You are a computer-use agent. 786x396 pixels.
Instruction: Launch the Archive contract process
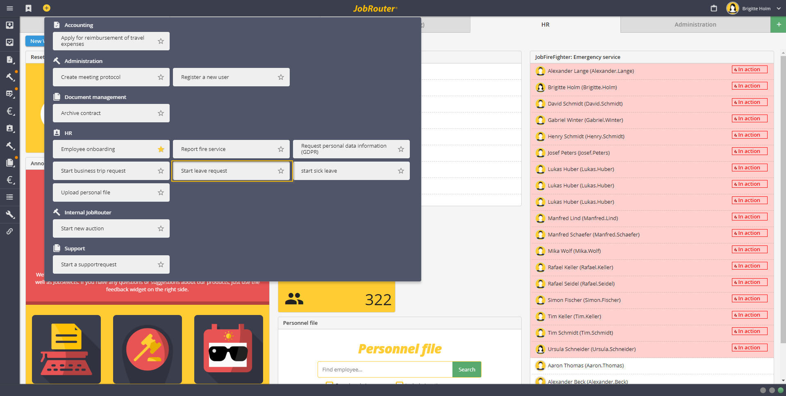(x=111, y=113)
